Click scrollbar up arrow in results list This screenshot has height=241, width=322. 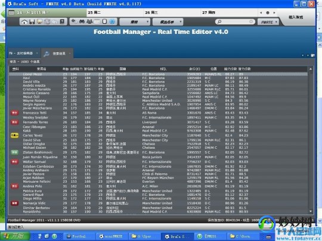311,69
